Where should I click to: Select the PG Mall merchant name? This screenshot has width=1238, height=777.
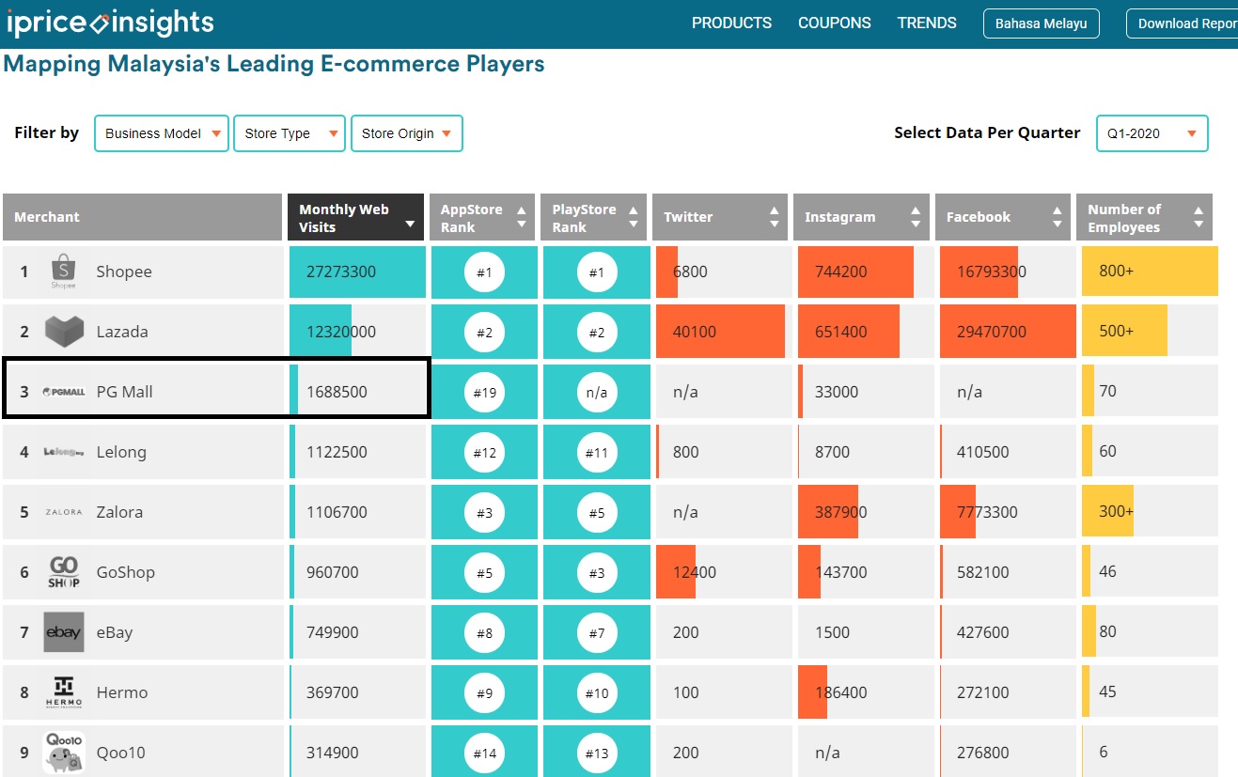pos(124,392)
